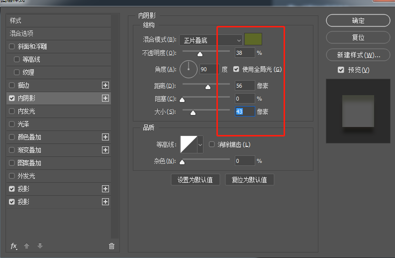
Task: Enable 颜色叠加 checkbox
Action: pos(12,137)
